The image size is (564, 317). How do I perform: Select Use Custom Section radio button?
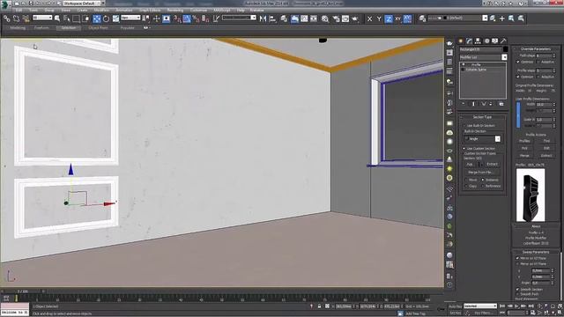coord(464,149)
